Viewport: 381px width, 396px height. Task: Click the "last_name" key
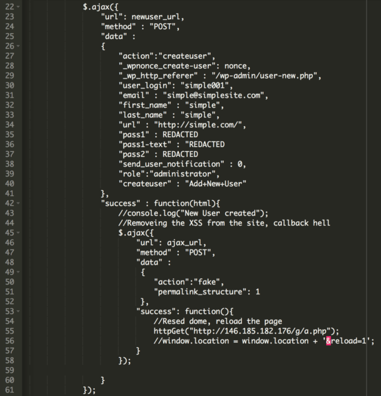tap(143, 115)
